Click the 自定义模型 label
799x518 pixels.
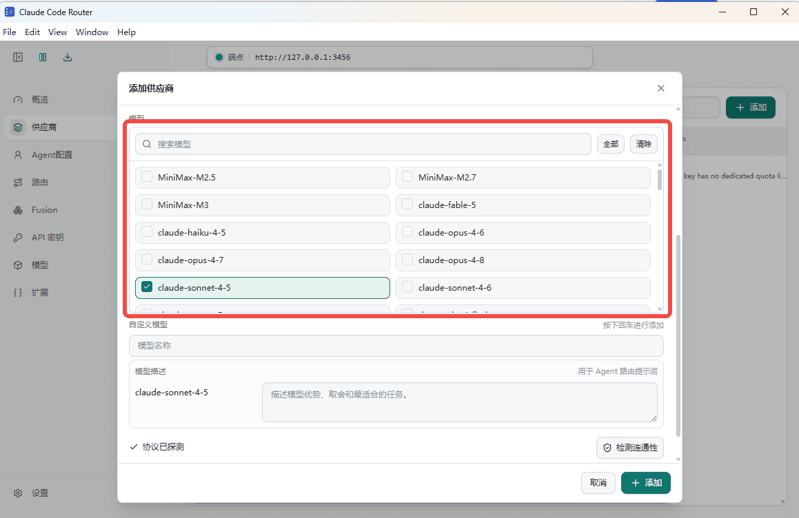[x=148, y=324]
